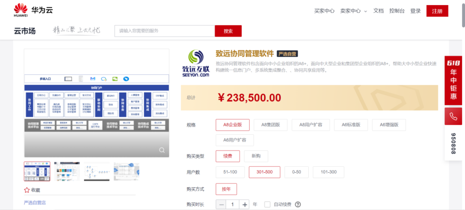
Task: Click the total price ¥238,500.00
Action: tap(249, 98)
